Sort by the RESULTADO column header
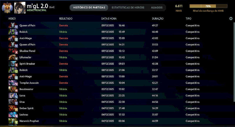235x127 pixels. click(66, 18)
